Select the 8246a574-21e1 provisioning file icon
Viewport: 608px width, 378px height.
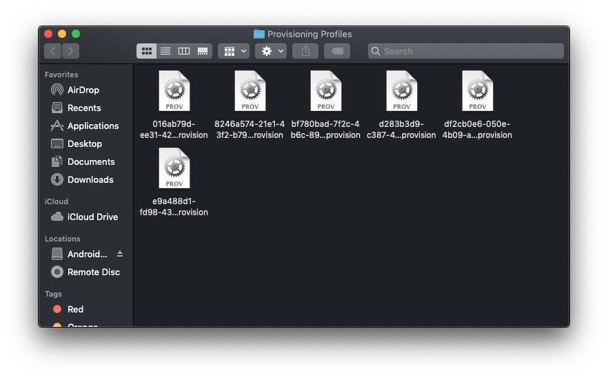pyautogui.click(x=250, y=91)
